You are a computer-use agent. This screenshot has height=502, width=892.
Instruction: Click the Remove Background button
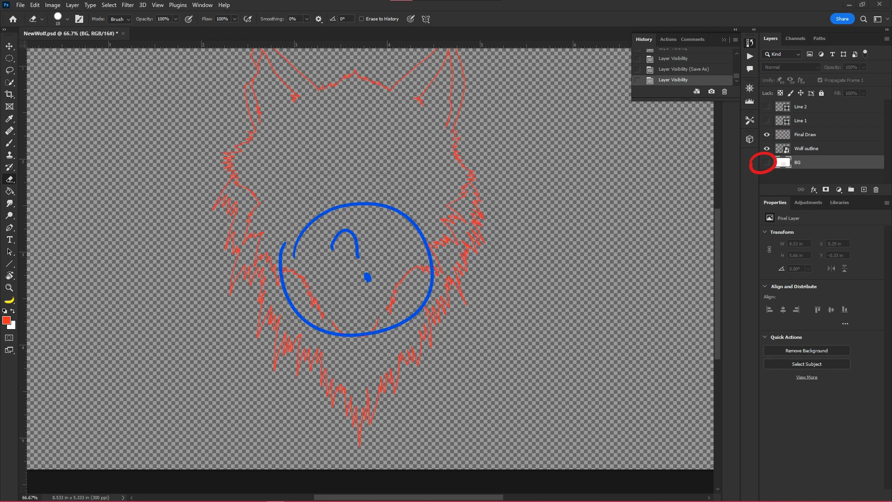pyautogui.click(x=807, y=351)
